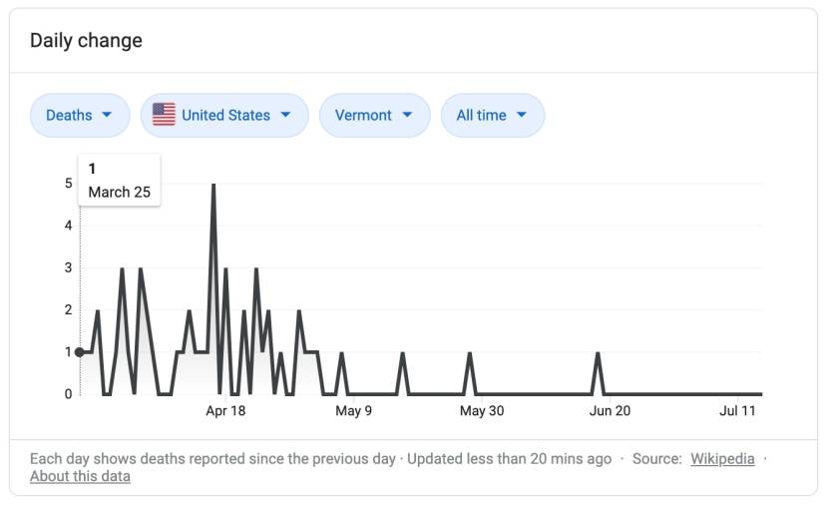
Task: Click the arrow beside United States
Action: pyautogui.click(x=285, y=115)
